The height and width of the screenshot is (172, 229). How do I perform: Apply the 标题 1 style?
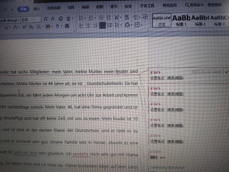click(181, 20)
